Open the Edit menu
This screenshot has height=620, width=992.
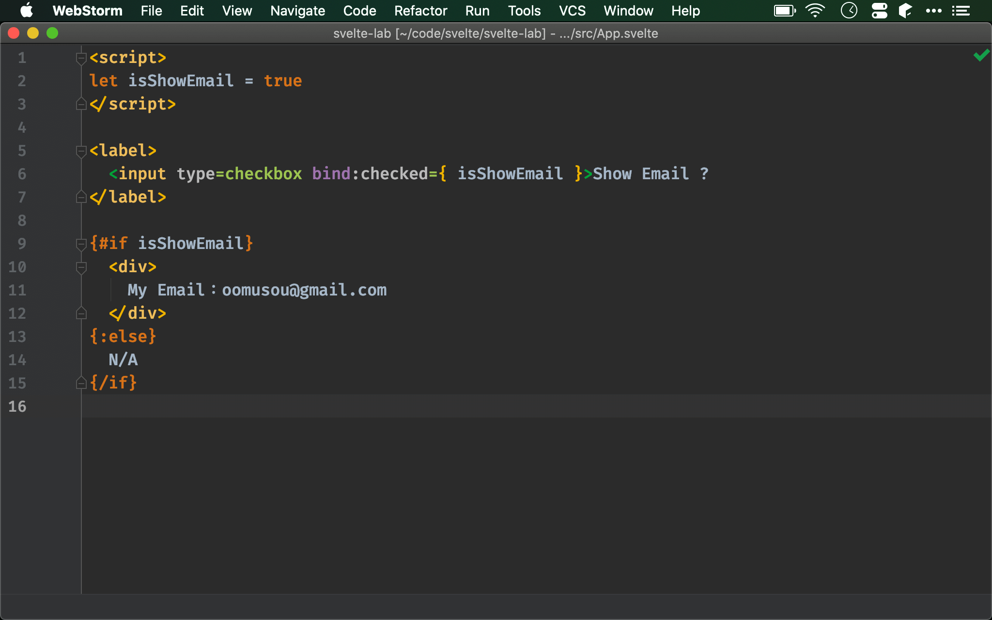pyautogui.click(x=192, y=11)
